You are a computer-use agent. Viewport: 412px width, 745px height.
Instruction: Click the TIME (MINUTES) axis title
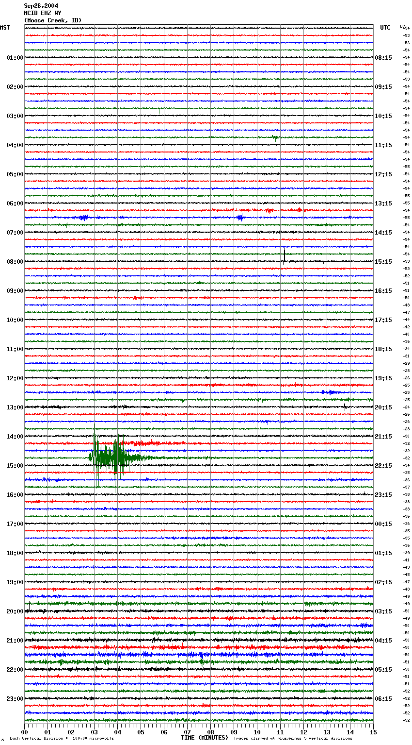pos(205,738)
